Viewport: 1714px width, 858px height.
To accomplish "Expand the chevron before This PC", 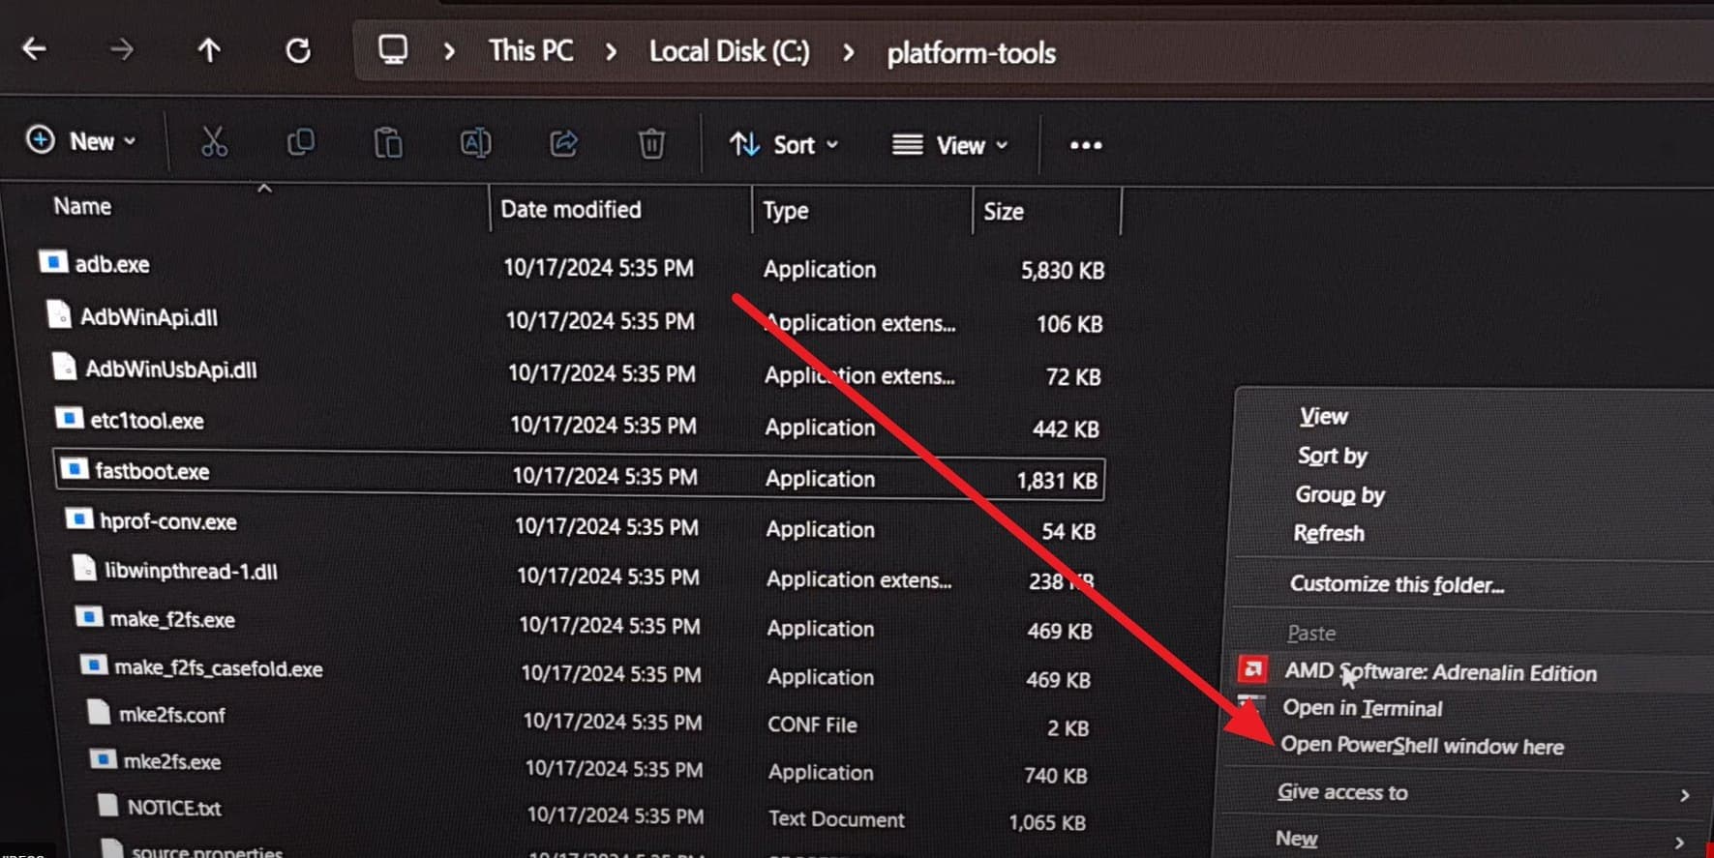I will (449, 50).
